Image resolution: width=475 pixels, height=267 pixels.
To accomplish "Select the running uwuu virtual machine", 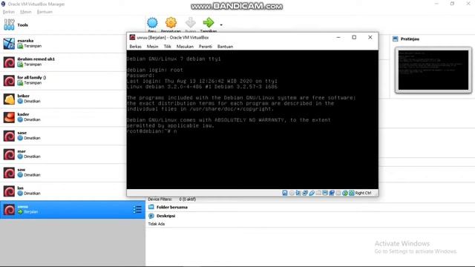I will (73, 209).
